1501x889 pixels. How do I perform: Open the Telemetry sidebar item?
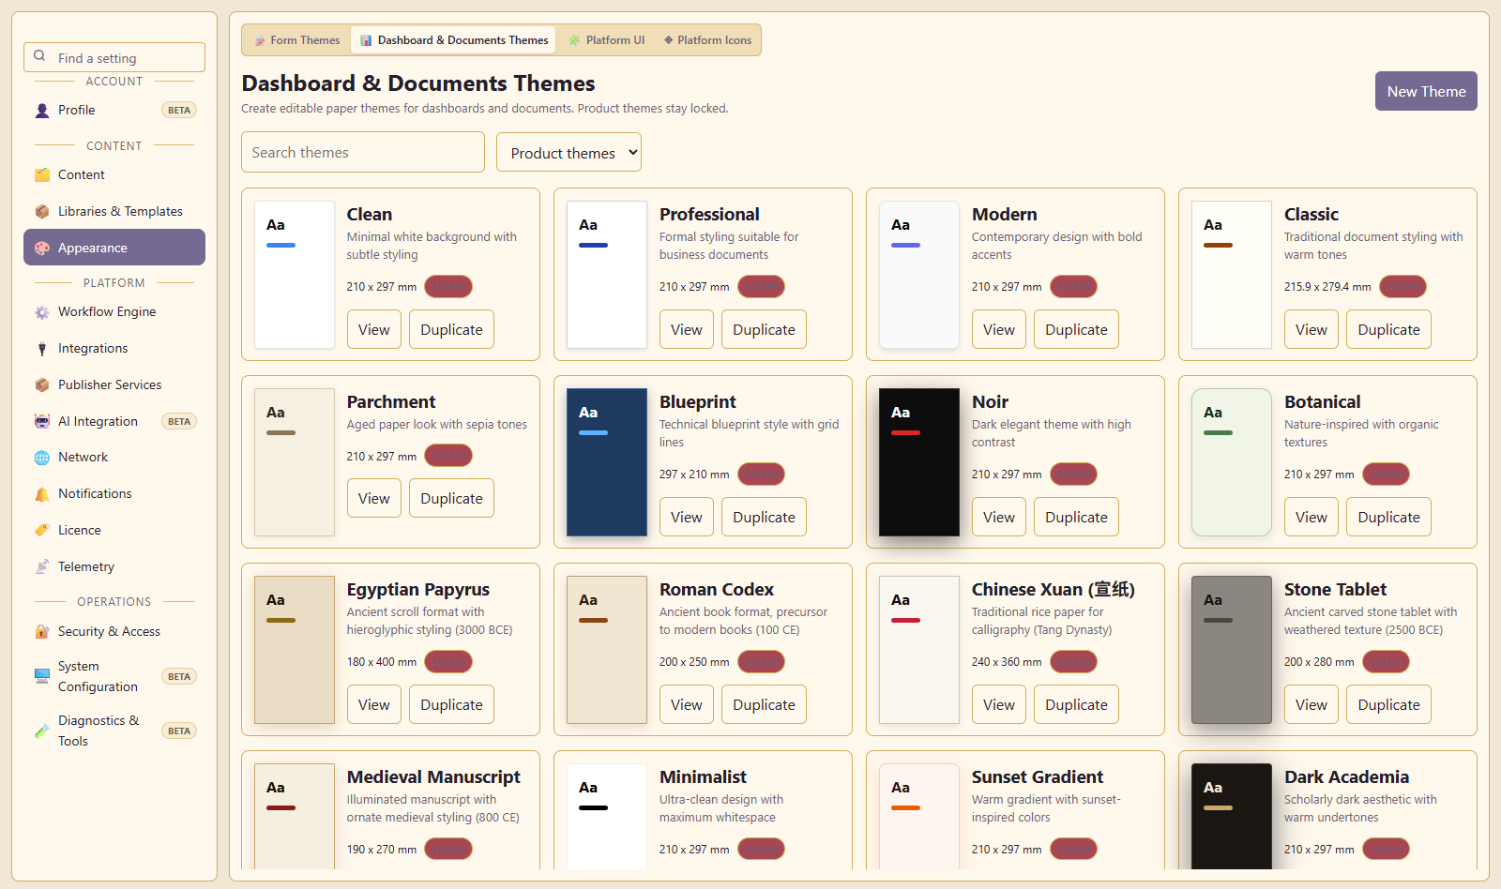[114, 567]
